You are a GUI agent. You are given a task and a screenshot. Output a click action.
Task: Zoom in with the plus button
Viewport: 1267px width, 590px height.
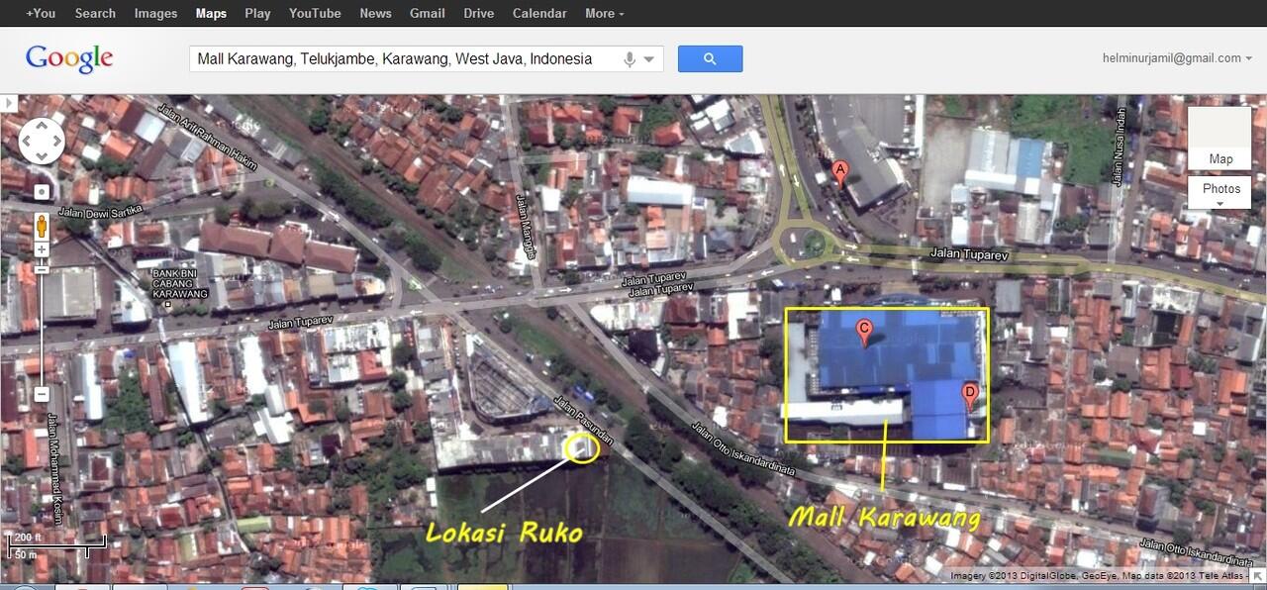[x=42, y=251]
